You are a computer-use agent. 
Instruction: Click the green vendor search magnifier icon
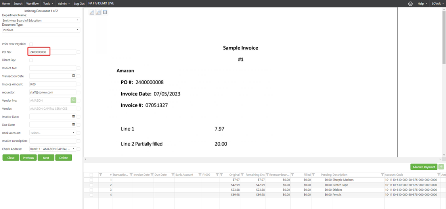(73, 101)
